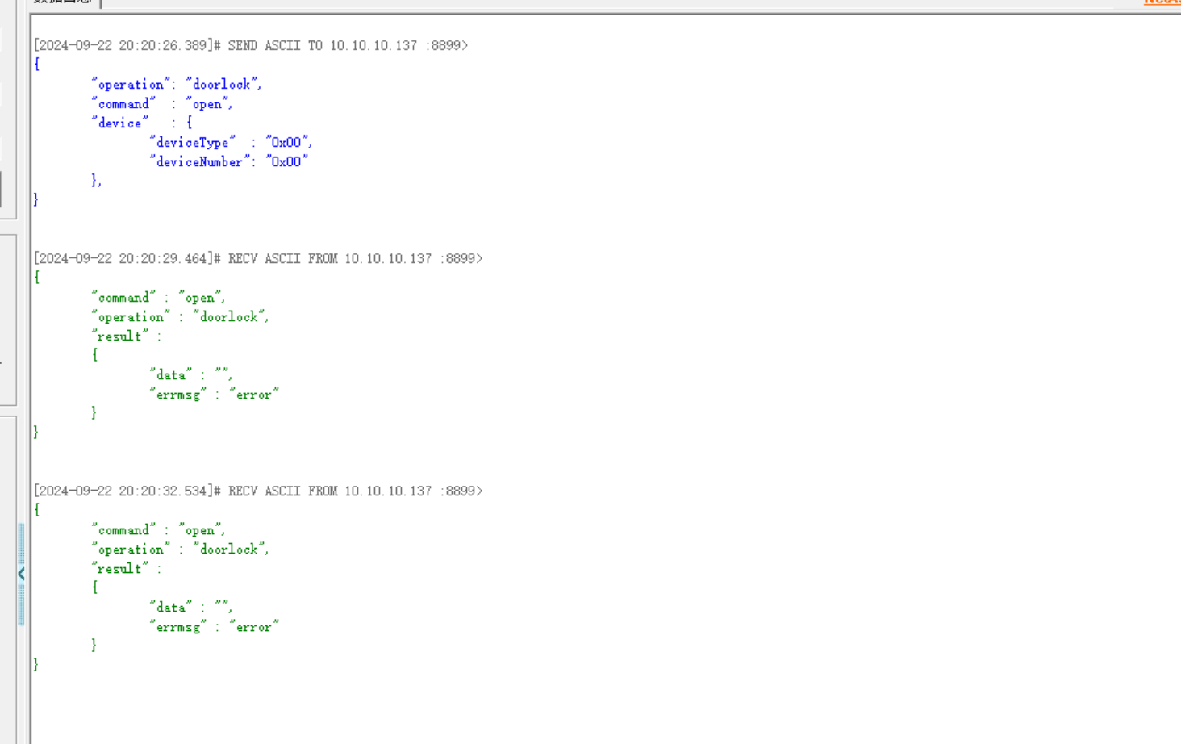Collapse the left panel using the arrow handle
The image size is (1181, 744).
(21, 574)
